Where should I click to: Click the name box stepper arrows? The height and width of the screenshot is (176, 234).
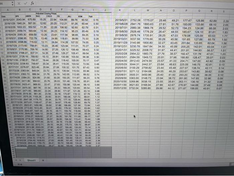[12, 3]
